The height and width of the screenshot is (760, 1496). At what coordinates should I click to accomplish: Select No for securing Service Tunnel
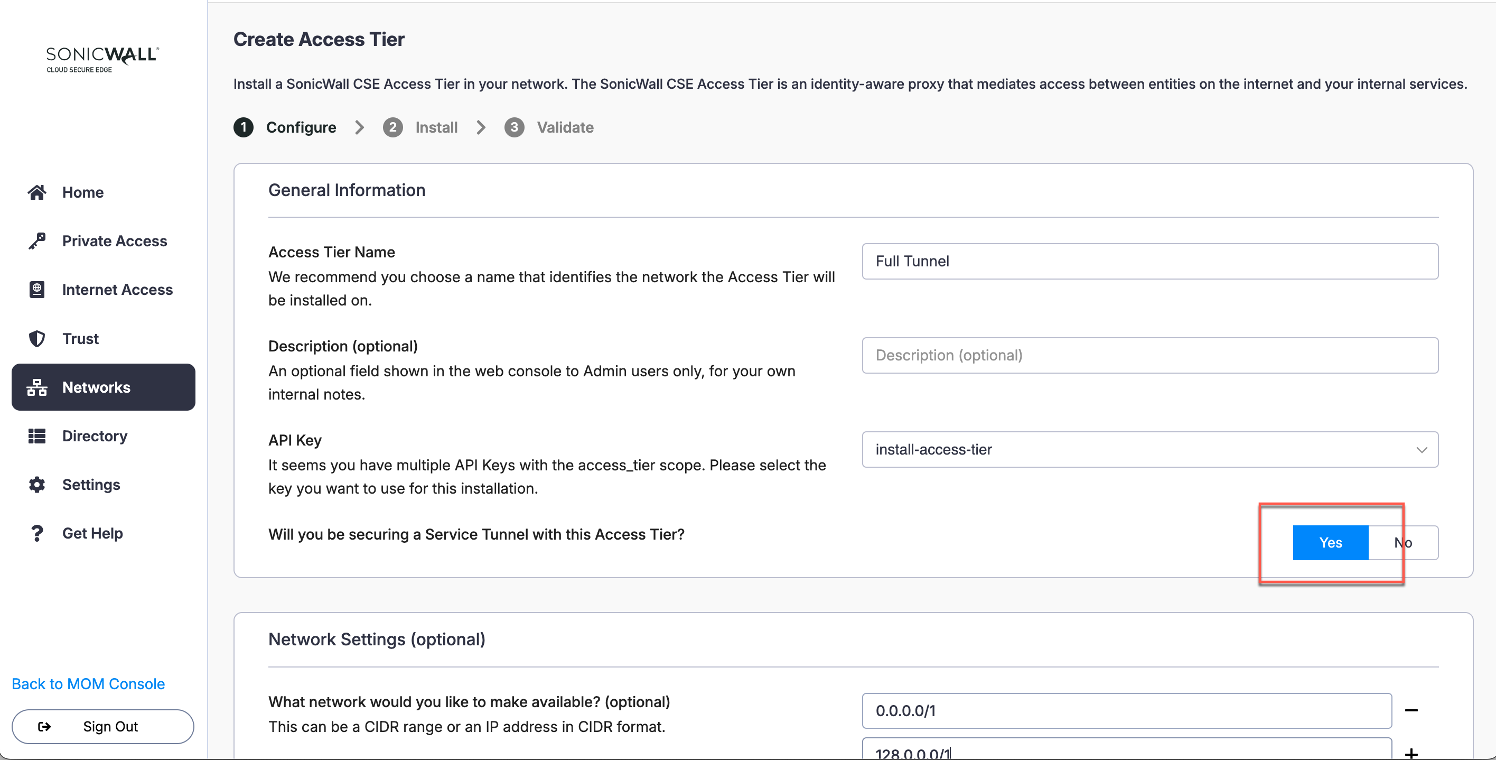pyautogui.click(x=1403, y=543)
